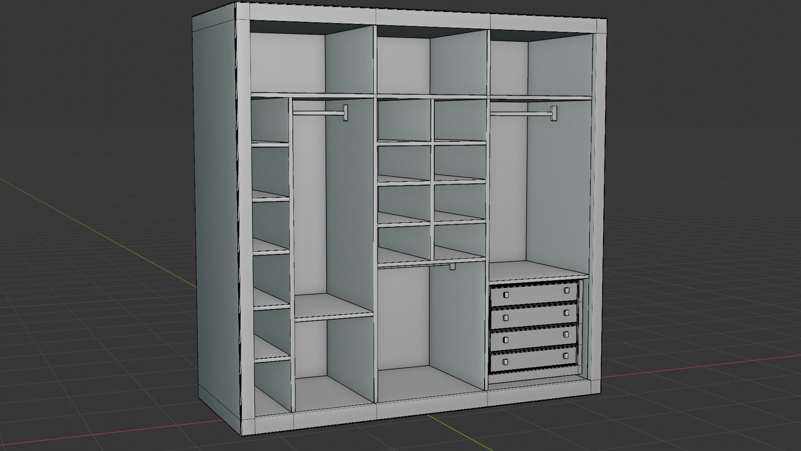Screen dimensions: 801x451
Task: Click the right handle on the bottom drawer
Action: coord(566,356)
